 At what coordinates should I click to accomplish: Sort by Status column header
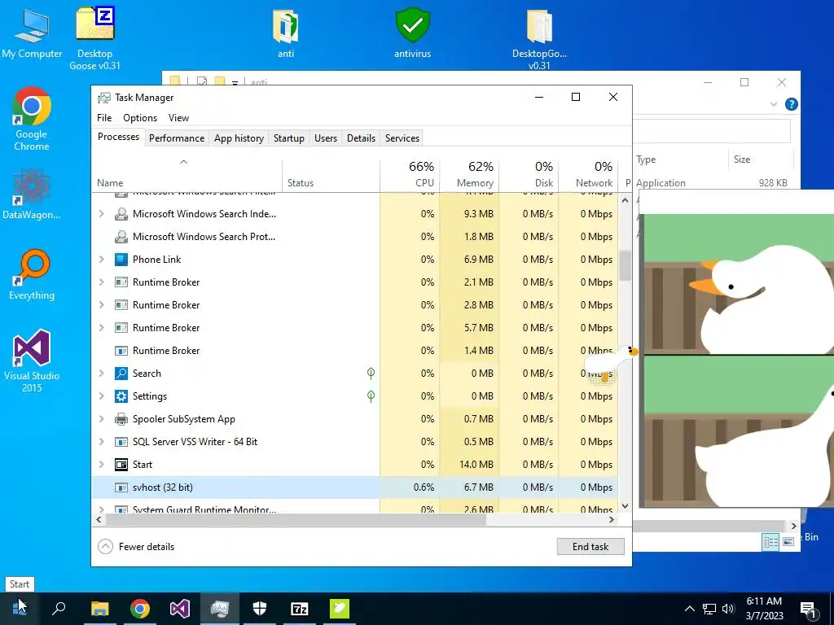pyautogui.click(x=331, y=174)
